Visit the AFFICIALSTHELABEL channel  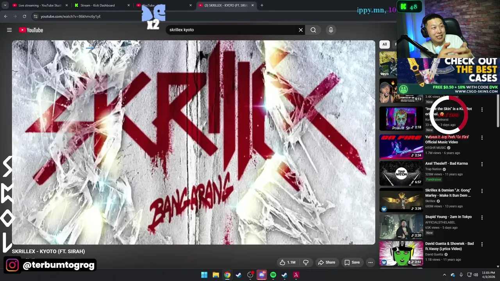tap(440, 222)
